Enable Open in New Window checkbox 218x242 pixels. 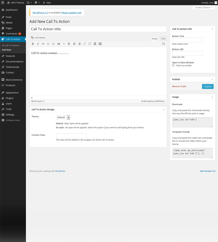pos(173,65)
